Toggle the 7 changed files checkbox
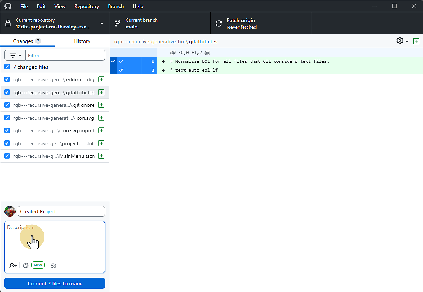The image size is (423, 292). pyautogui.click(x=7, y=67)
